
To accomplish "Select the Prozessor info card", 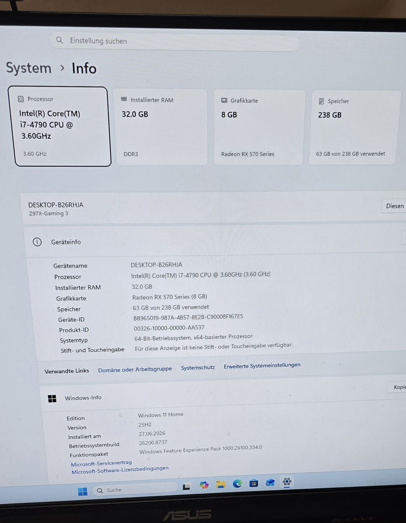I will pyautogui.click(x=60, y=127).
